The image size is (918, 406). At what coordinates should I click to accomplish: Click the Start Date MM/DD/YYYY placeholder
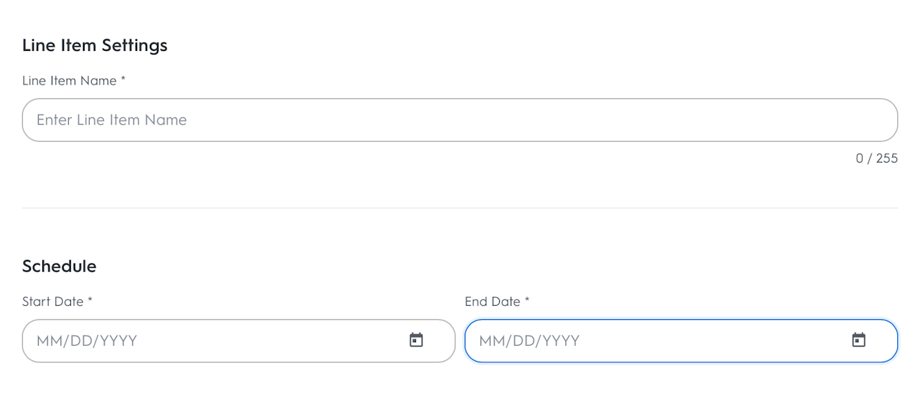[x=87, y=340]
